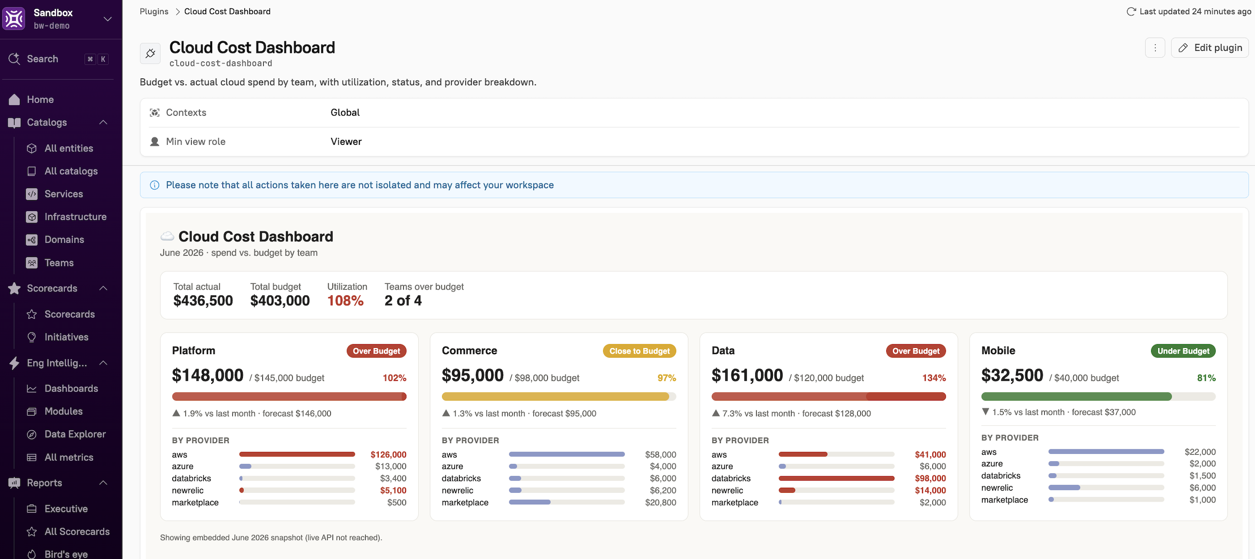
Task: Click the Data Over Budget badge
Action: [916, 351]
